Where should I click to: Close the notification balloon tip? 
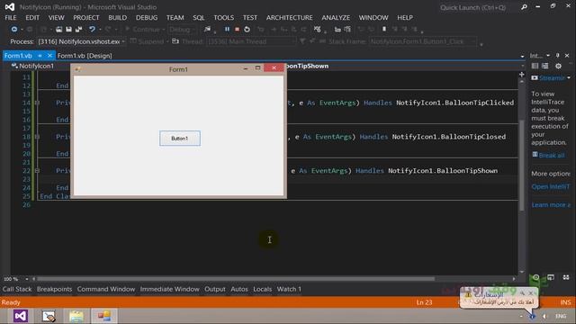[531, 293]
